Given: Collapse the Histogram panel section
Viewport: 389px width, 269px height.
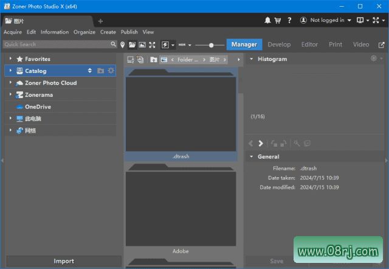Looking at the screenshot, I should click(251, 59).
